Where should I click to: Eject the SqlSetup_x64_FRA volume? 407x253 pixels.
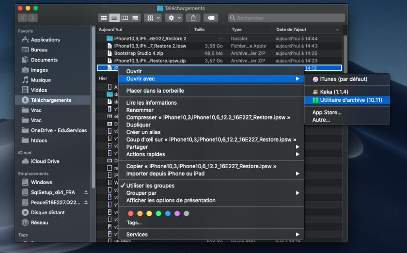click(x=86, y=192)
